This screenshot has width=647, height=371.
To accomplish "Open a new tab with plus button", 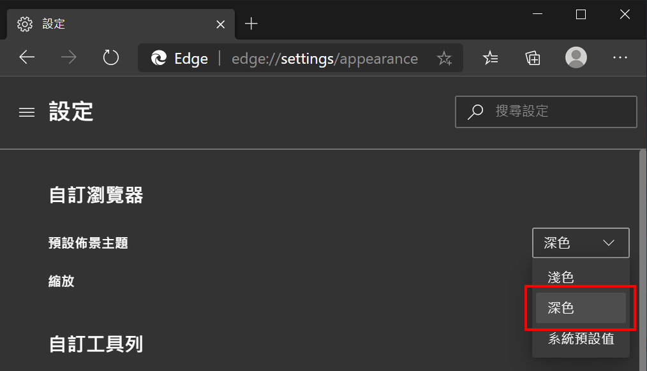I will [x=251, y=24].
